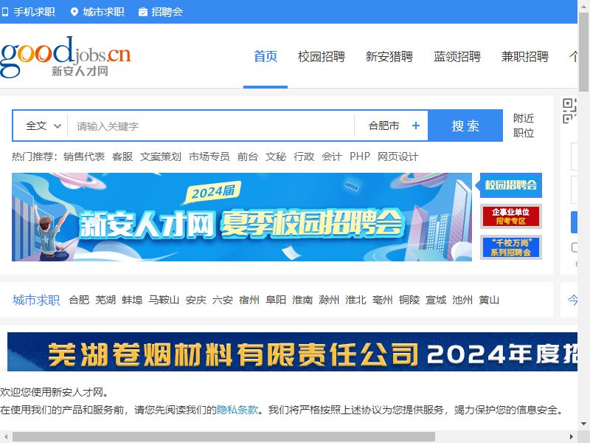590x443 pixels.
Task: Select the city 淮南
Action: click(x=302, y=301)
